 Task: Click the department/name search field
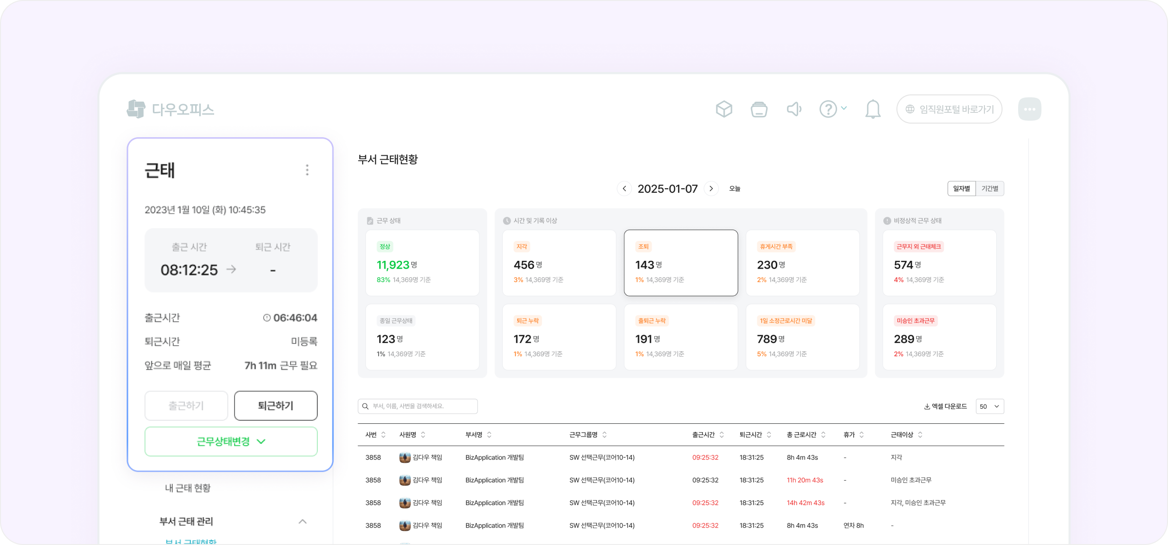click(418, 406)
